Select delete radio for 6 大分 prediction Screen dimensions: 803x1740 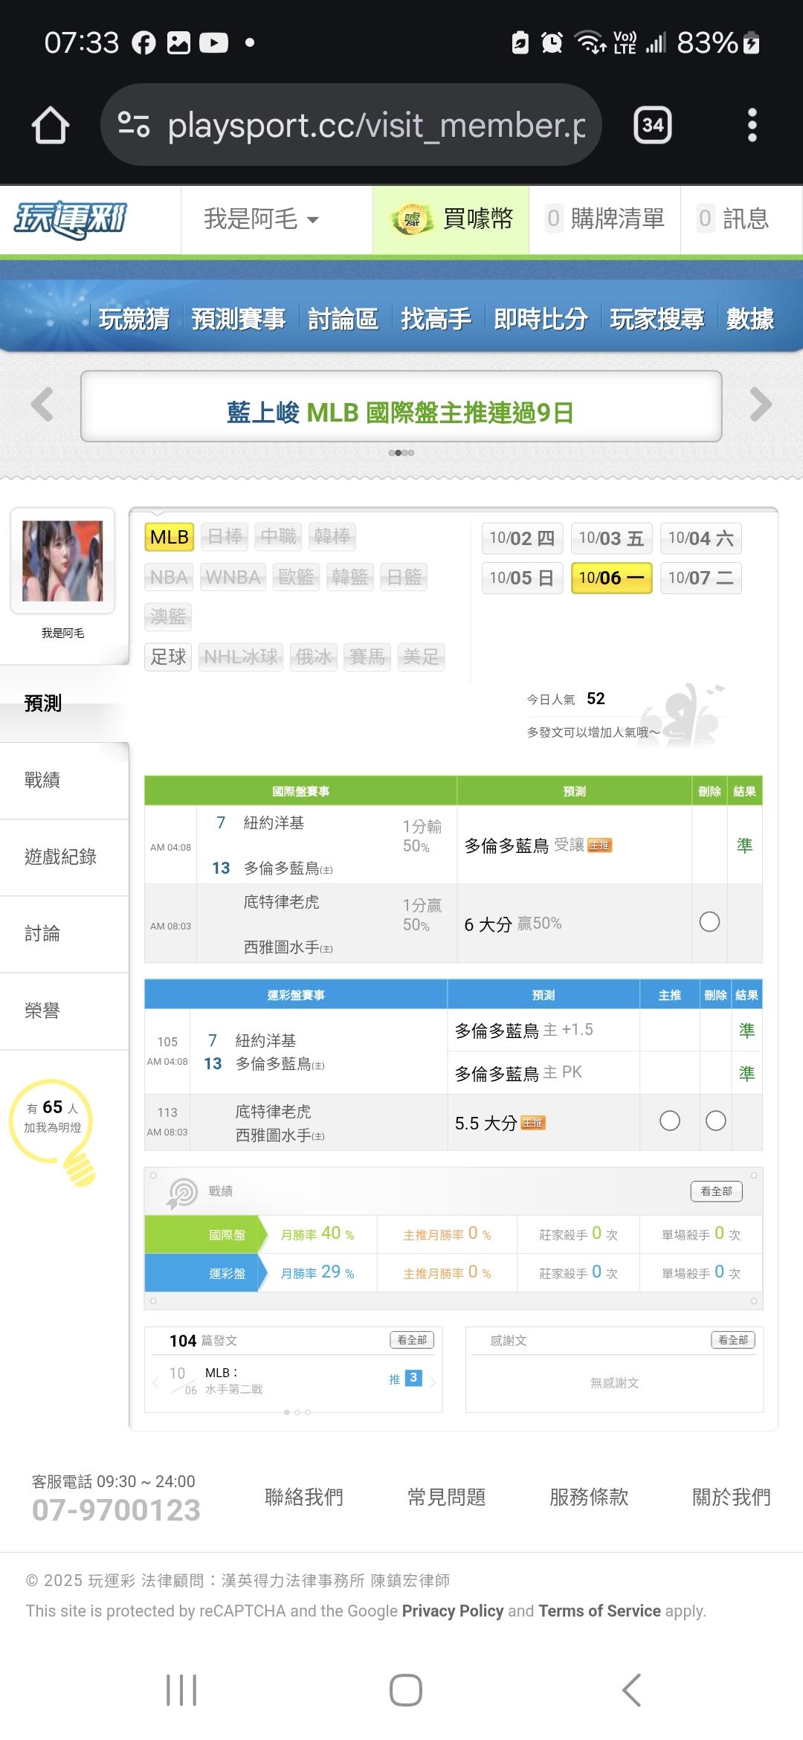point(709,922)
